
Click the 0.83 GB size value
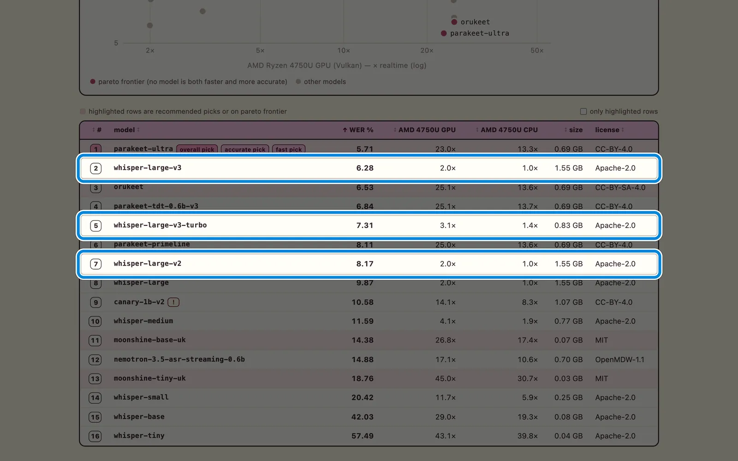(x=568, y=225)
